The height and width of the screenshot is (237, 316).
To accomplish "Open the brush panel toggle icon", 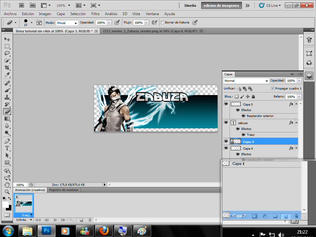I will [x=39, y=22].
